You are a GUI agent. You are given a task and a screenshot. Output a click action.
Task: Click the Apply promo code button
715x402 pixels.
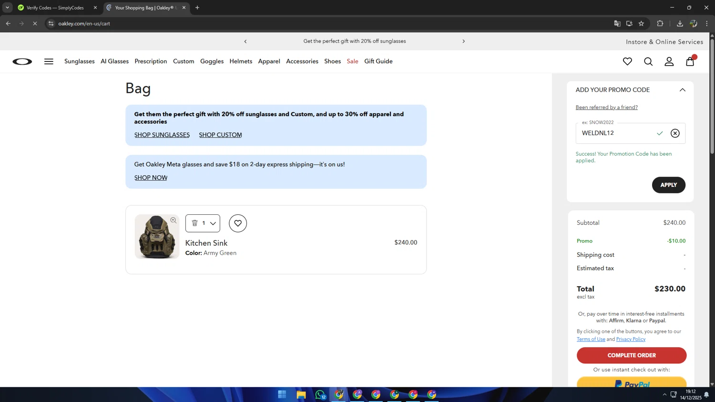tap(668, 185)
